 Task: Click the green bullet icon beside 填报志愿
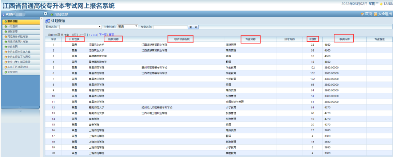(x=5, y=32)
